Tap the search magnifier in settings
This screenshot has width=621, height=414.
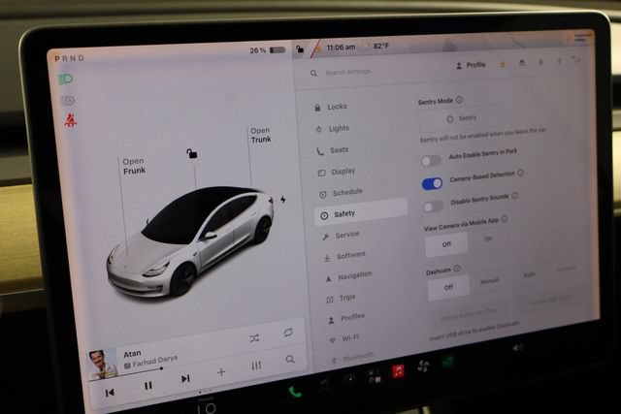tap(313, 74)
